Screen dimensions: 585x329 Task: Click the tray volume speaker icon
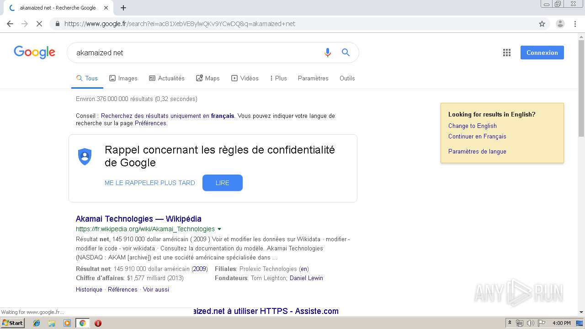pyautogui.click(x=530, y=323)
